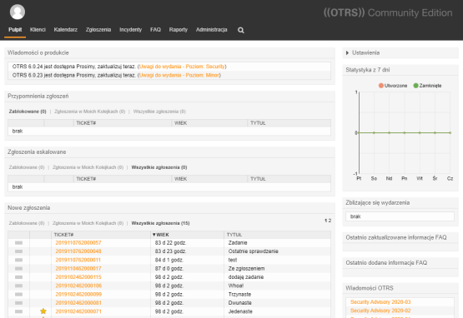Click the Statystyka z 7 dni header
This screenshot has width=463, height=318.
368,70
